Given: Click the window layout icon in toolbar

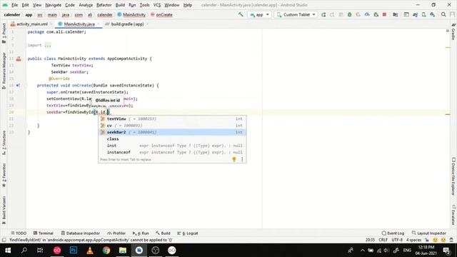Looking at the screenshot, I should [x=406, y=14].
